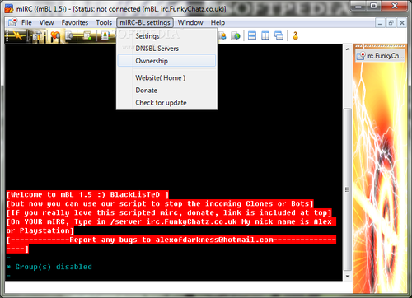The height and width of the screenshot is (298, 412).
Task: Expand the Tools menu
Action: point(104,22)
